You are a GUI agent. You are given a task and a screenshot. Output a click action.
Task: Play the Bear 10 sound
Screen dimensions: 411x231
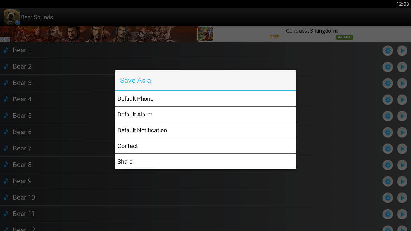[x=402, y=198]
